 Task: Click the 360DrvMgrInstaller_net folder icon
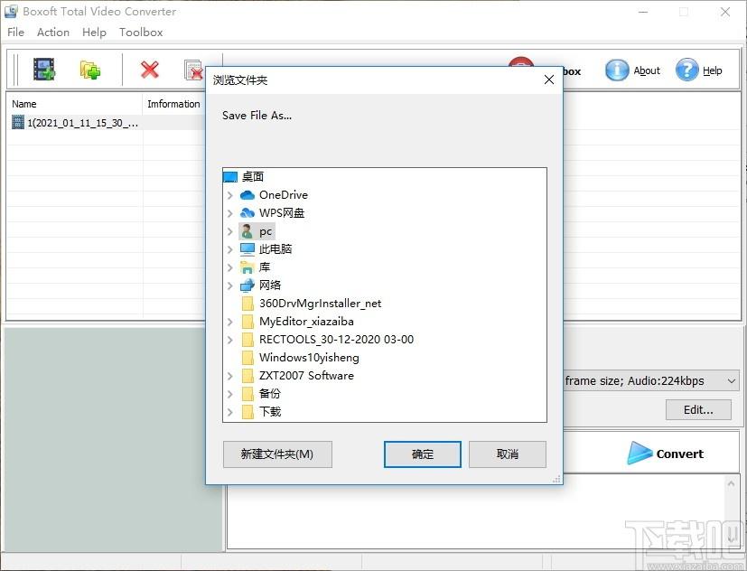coord(247,304)
